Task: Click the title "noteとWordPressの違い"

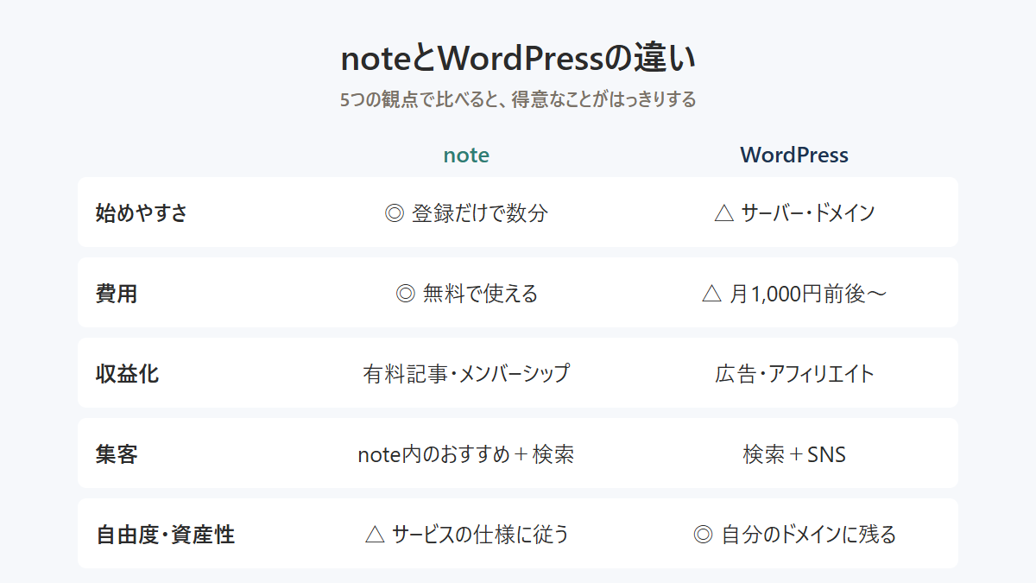Action: point(518,60)
